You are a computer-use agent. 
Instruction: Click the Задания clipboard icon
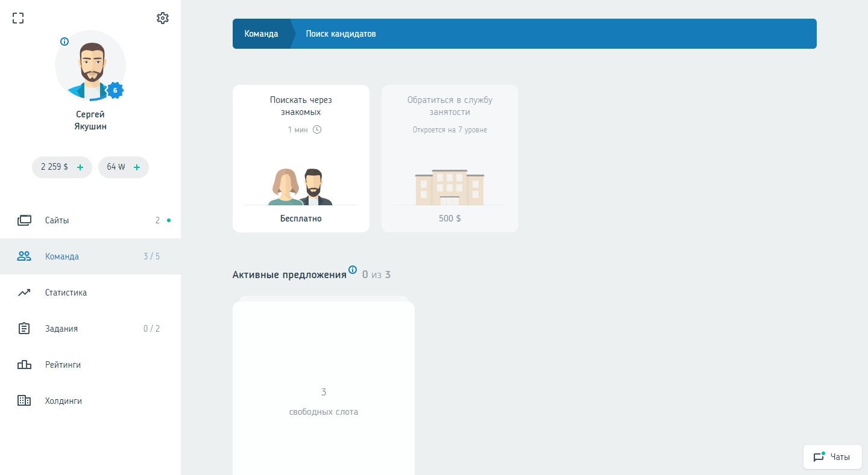click(x=24, y=329)
